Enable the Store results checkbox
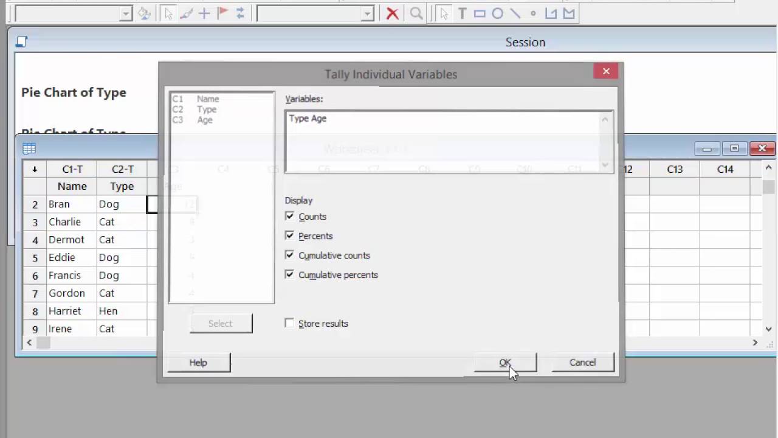The image size is (778, 438). click(289, 323)
